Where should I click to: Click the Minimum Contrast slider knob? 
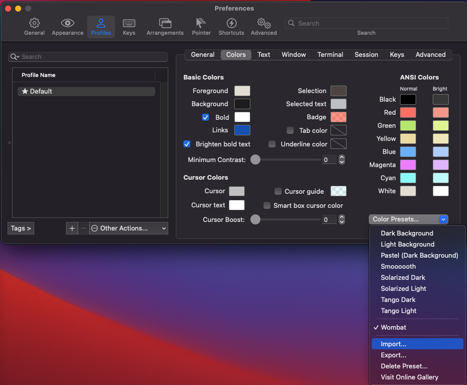(x=255, y=160)
